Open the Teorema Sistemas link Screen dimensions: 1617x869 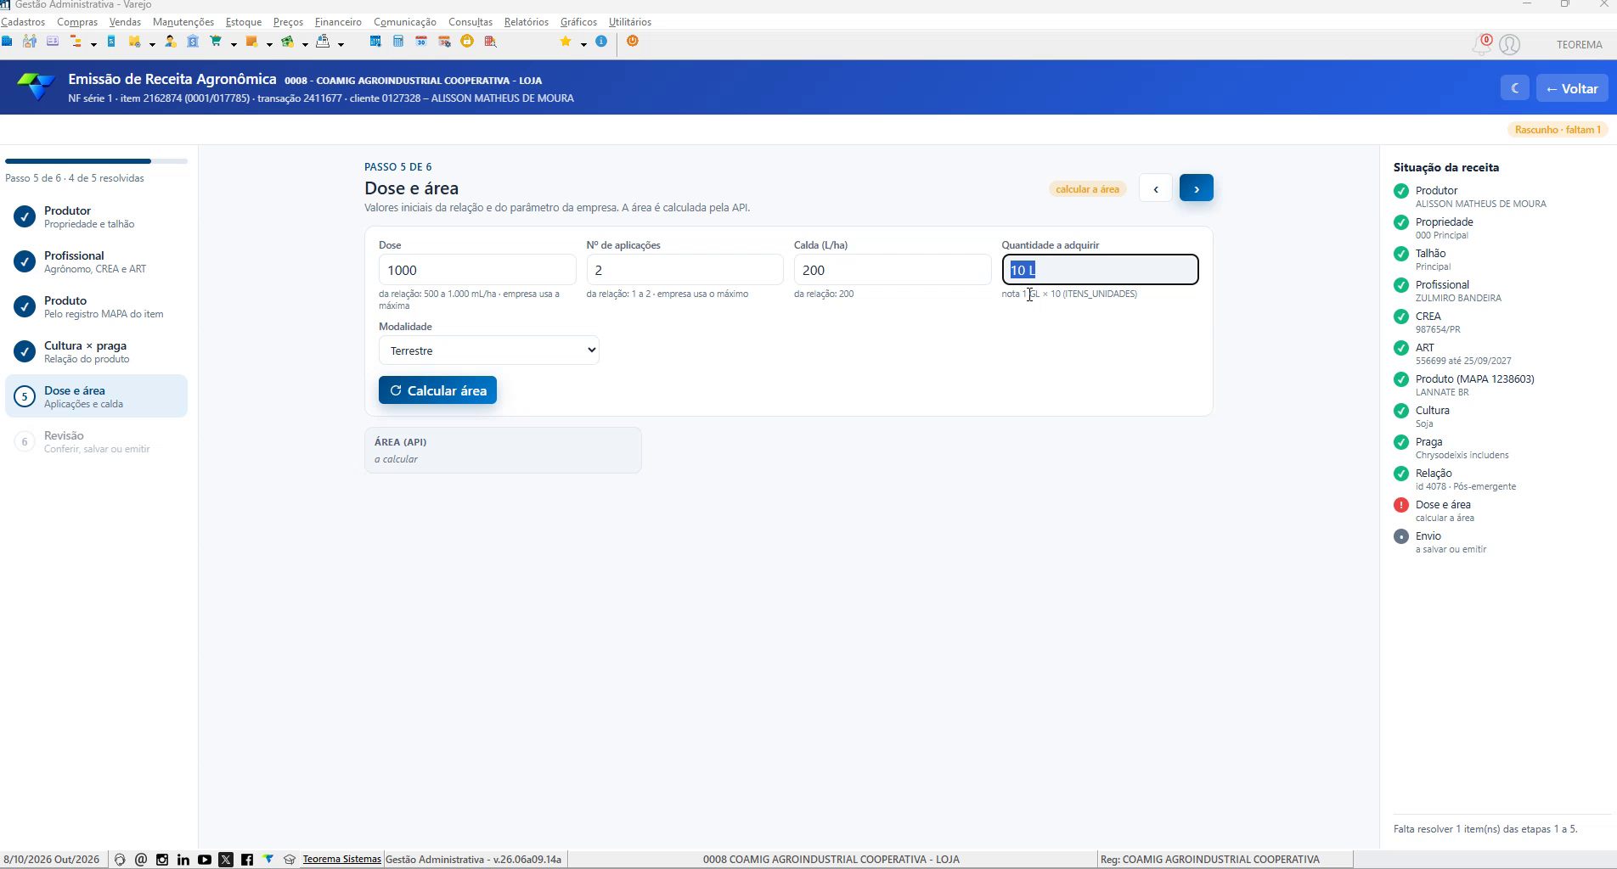pyautogui.click(x=342, y=859)
